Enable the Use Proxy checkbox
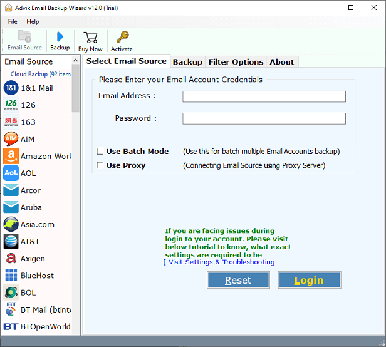Screen dimensions: 386x347 100,165
